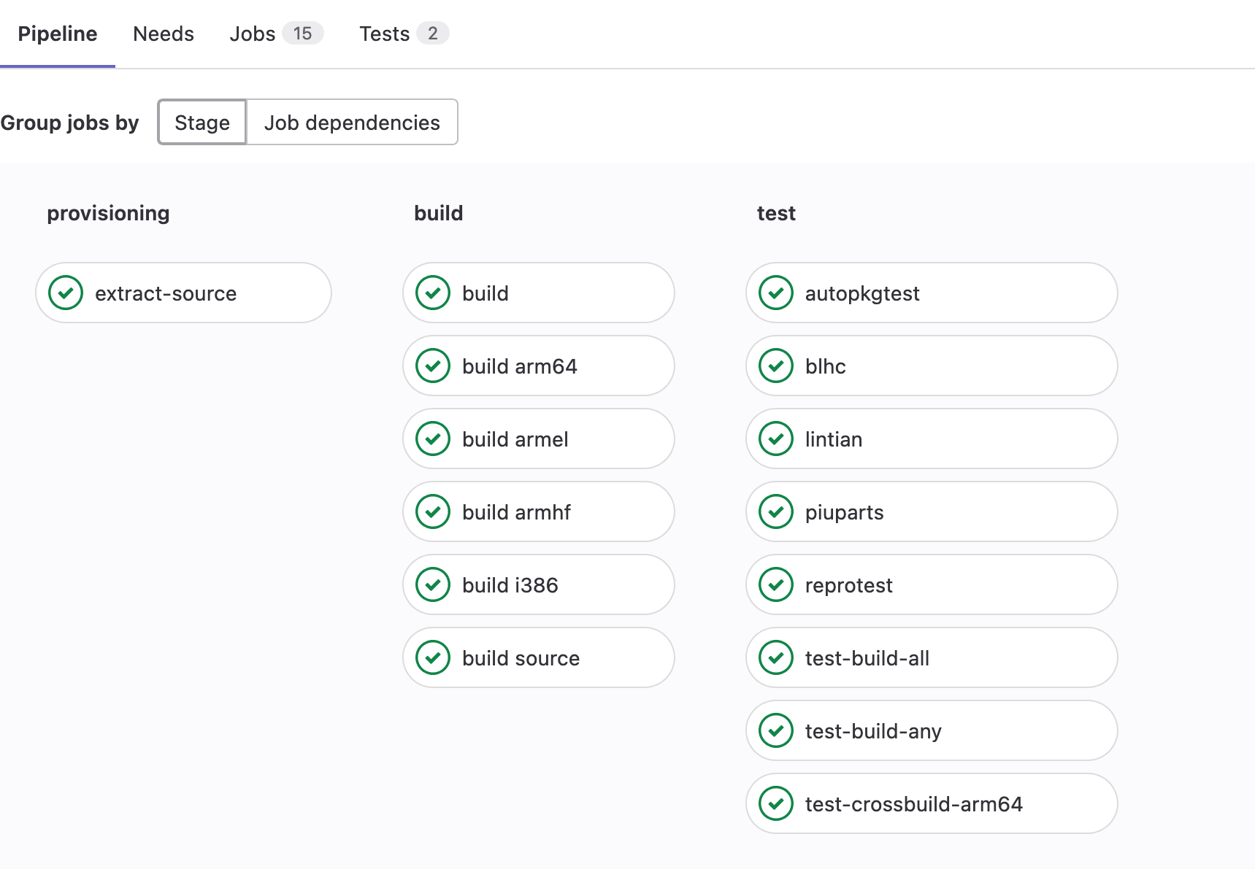Group jobs by Stage

coord(202,123)
